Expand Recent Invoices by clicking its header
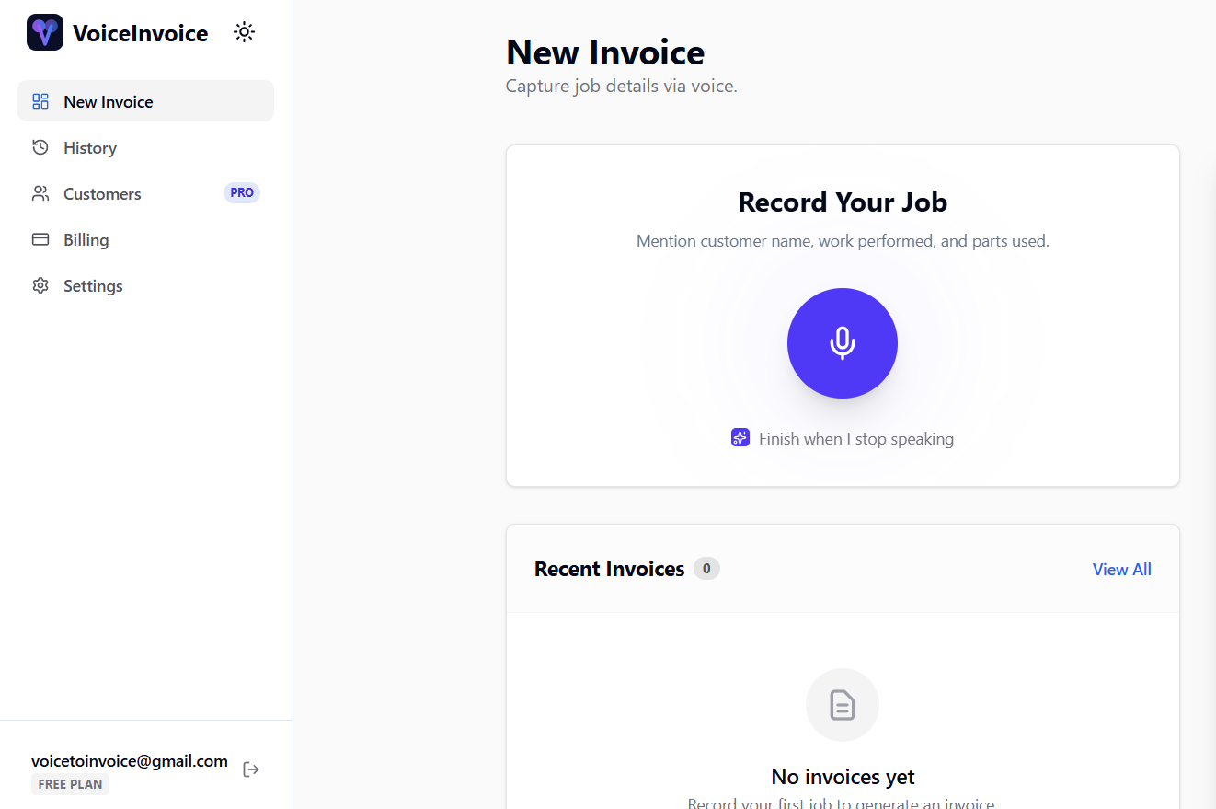The image size is (1216, 809). [609, 569]
